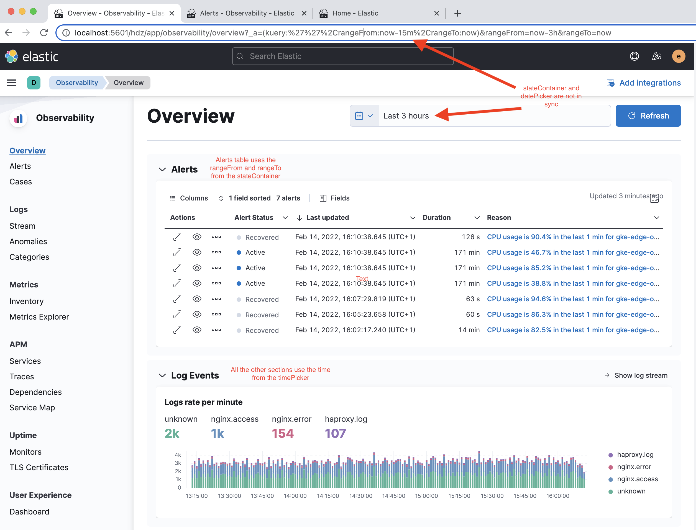Screen dimensions: 696x530
Task: Click the help lifebuoy icon
Action: coord(634,56)
